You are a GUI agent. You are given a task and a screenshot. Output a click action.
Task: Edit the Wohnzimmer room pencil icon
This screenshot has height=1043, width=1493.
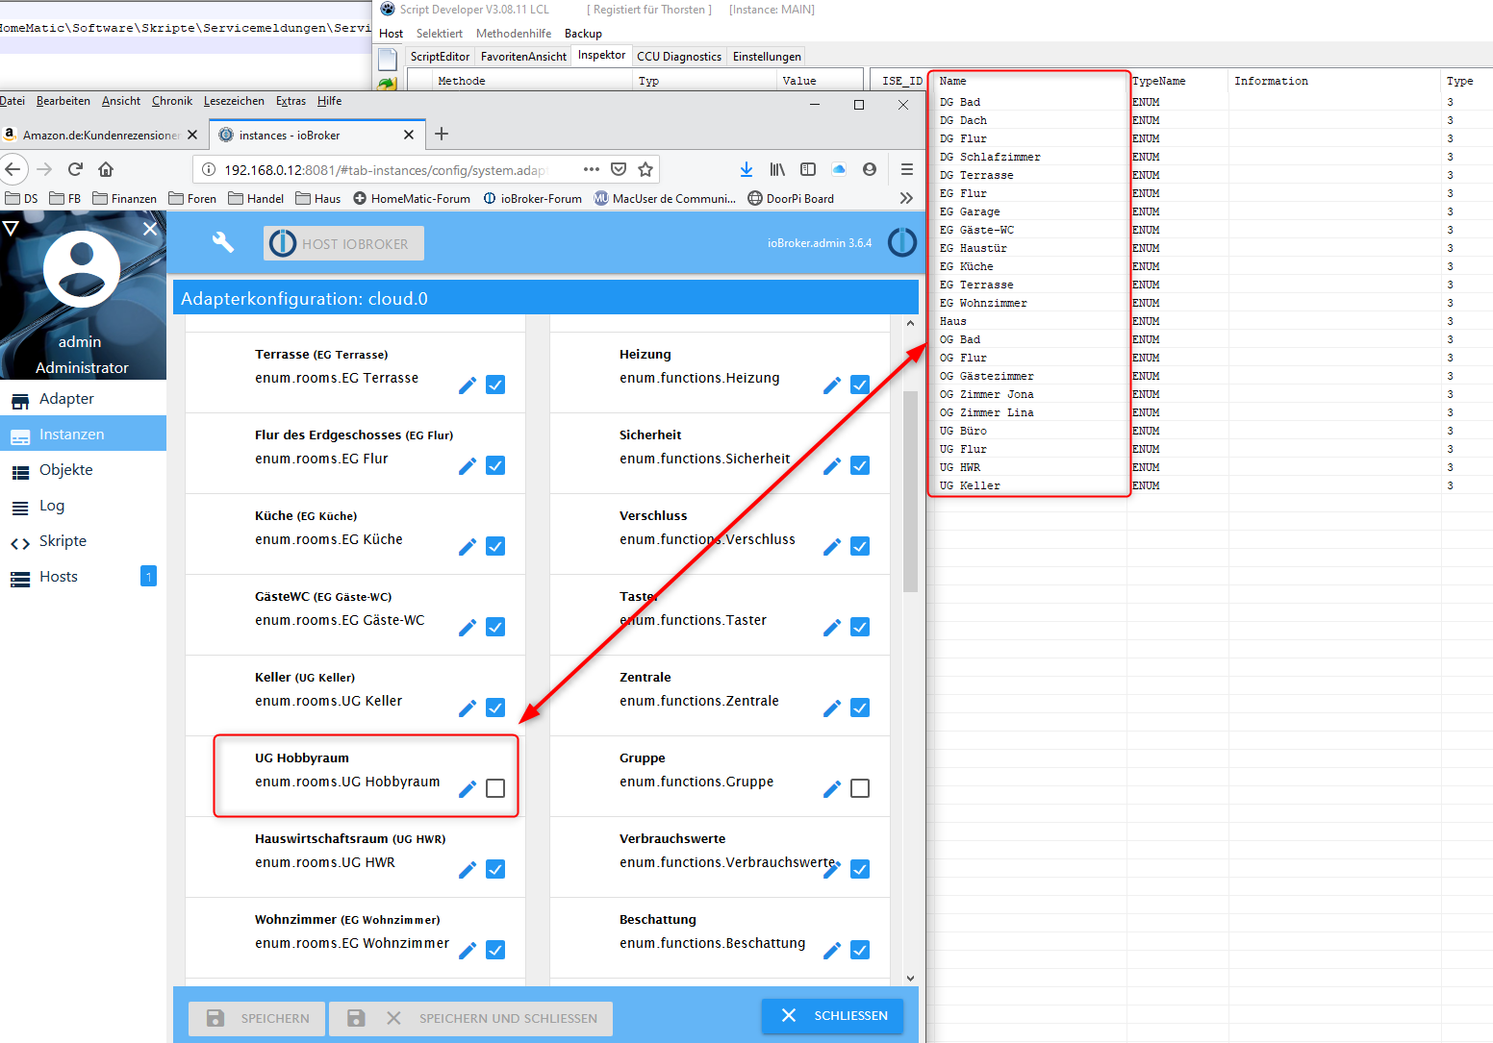tap(468, 951)
